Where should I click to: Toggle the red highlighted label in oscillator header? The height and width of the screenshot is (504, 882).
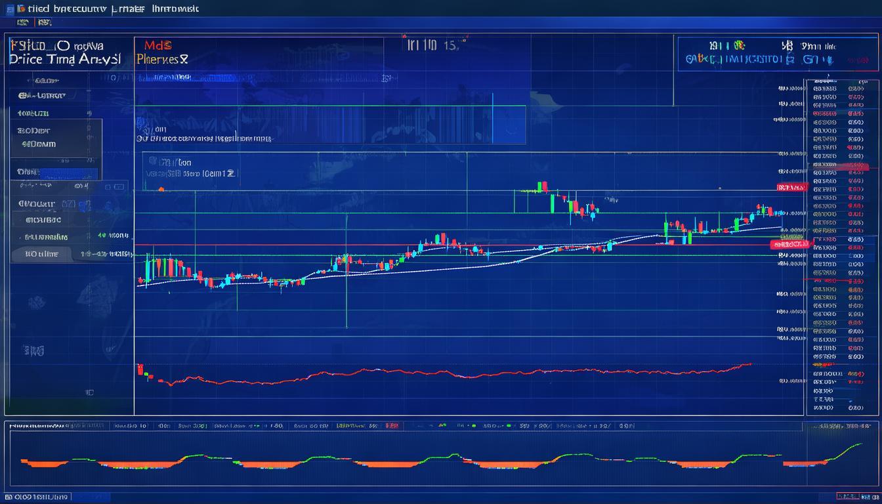click(392, 425)
